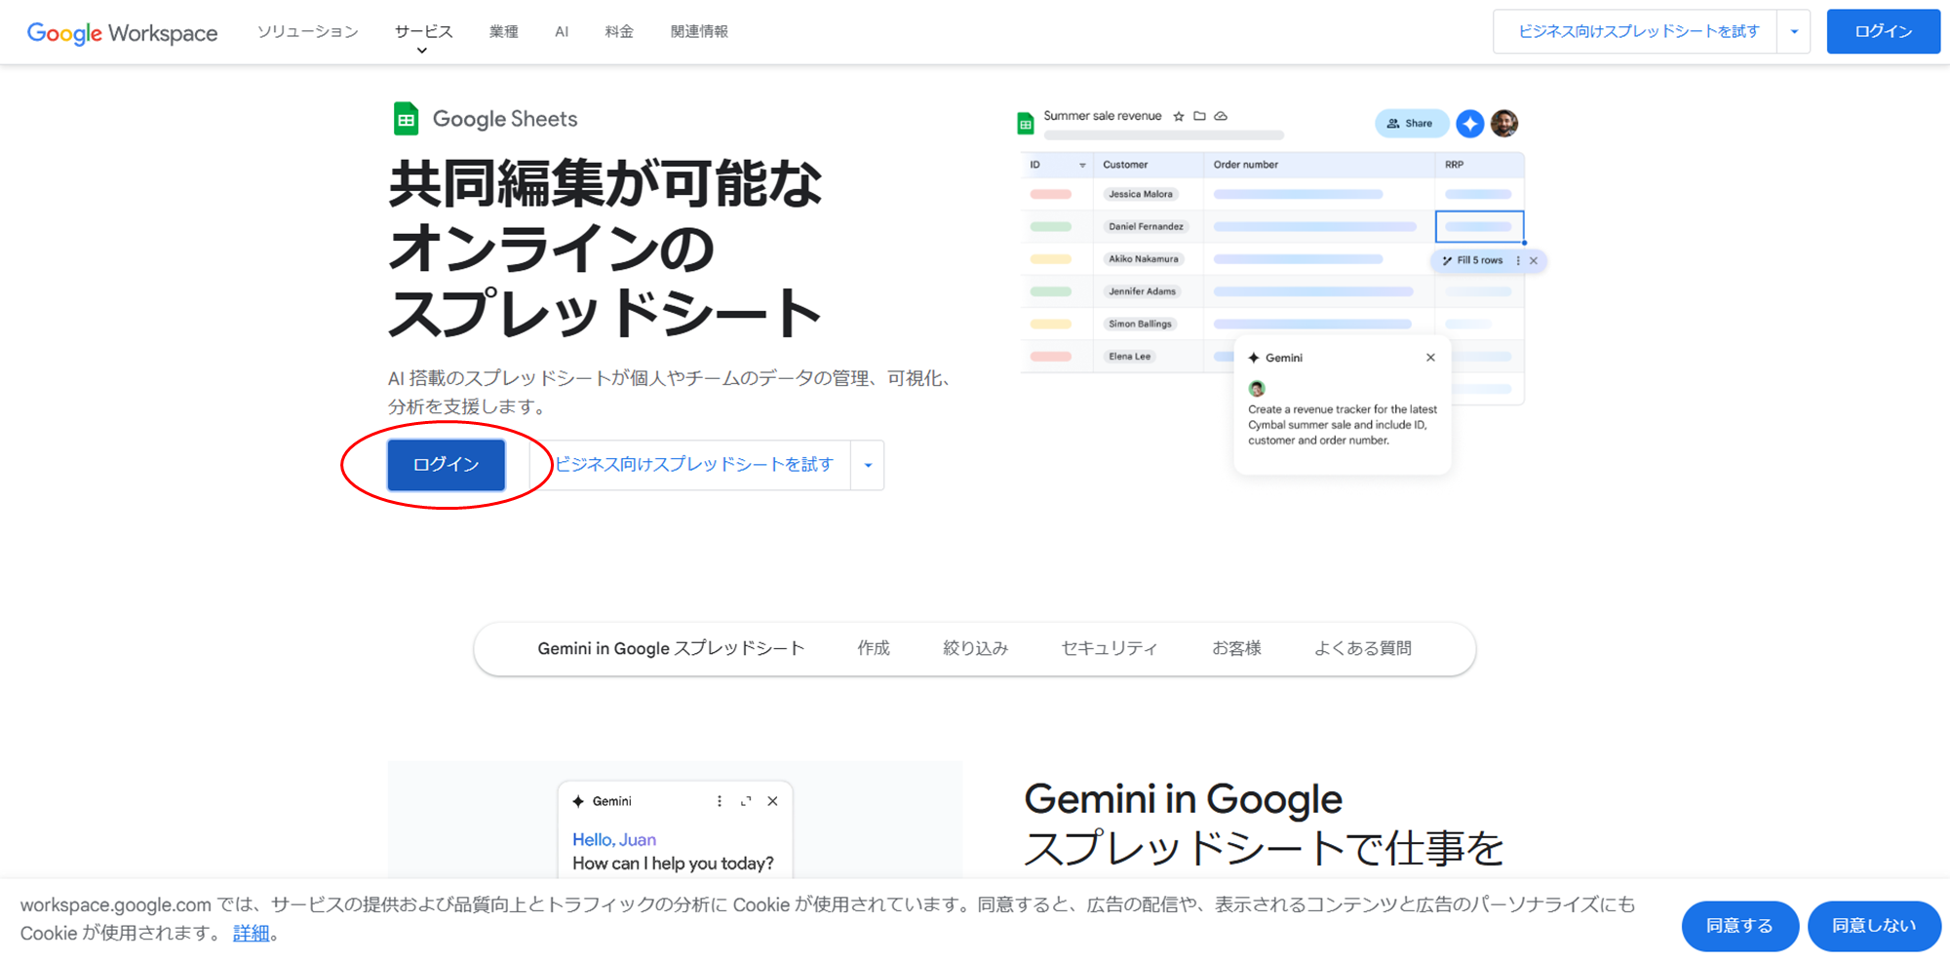Image resolution: width=1950 pixels, height=960 pixels.
Task: Select the highlighted RRP cell in Daniel row
Action: (1479, 227)
